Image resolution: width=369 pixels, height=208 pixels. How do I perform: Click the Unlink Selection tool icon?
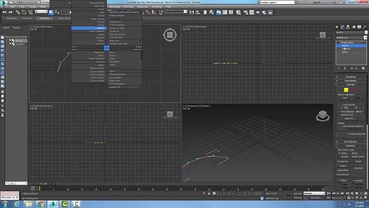[24, 12]
